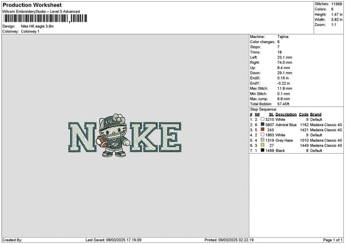
Task: Click the "Brand" column header
Action: (x=316, y=115)
